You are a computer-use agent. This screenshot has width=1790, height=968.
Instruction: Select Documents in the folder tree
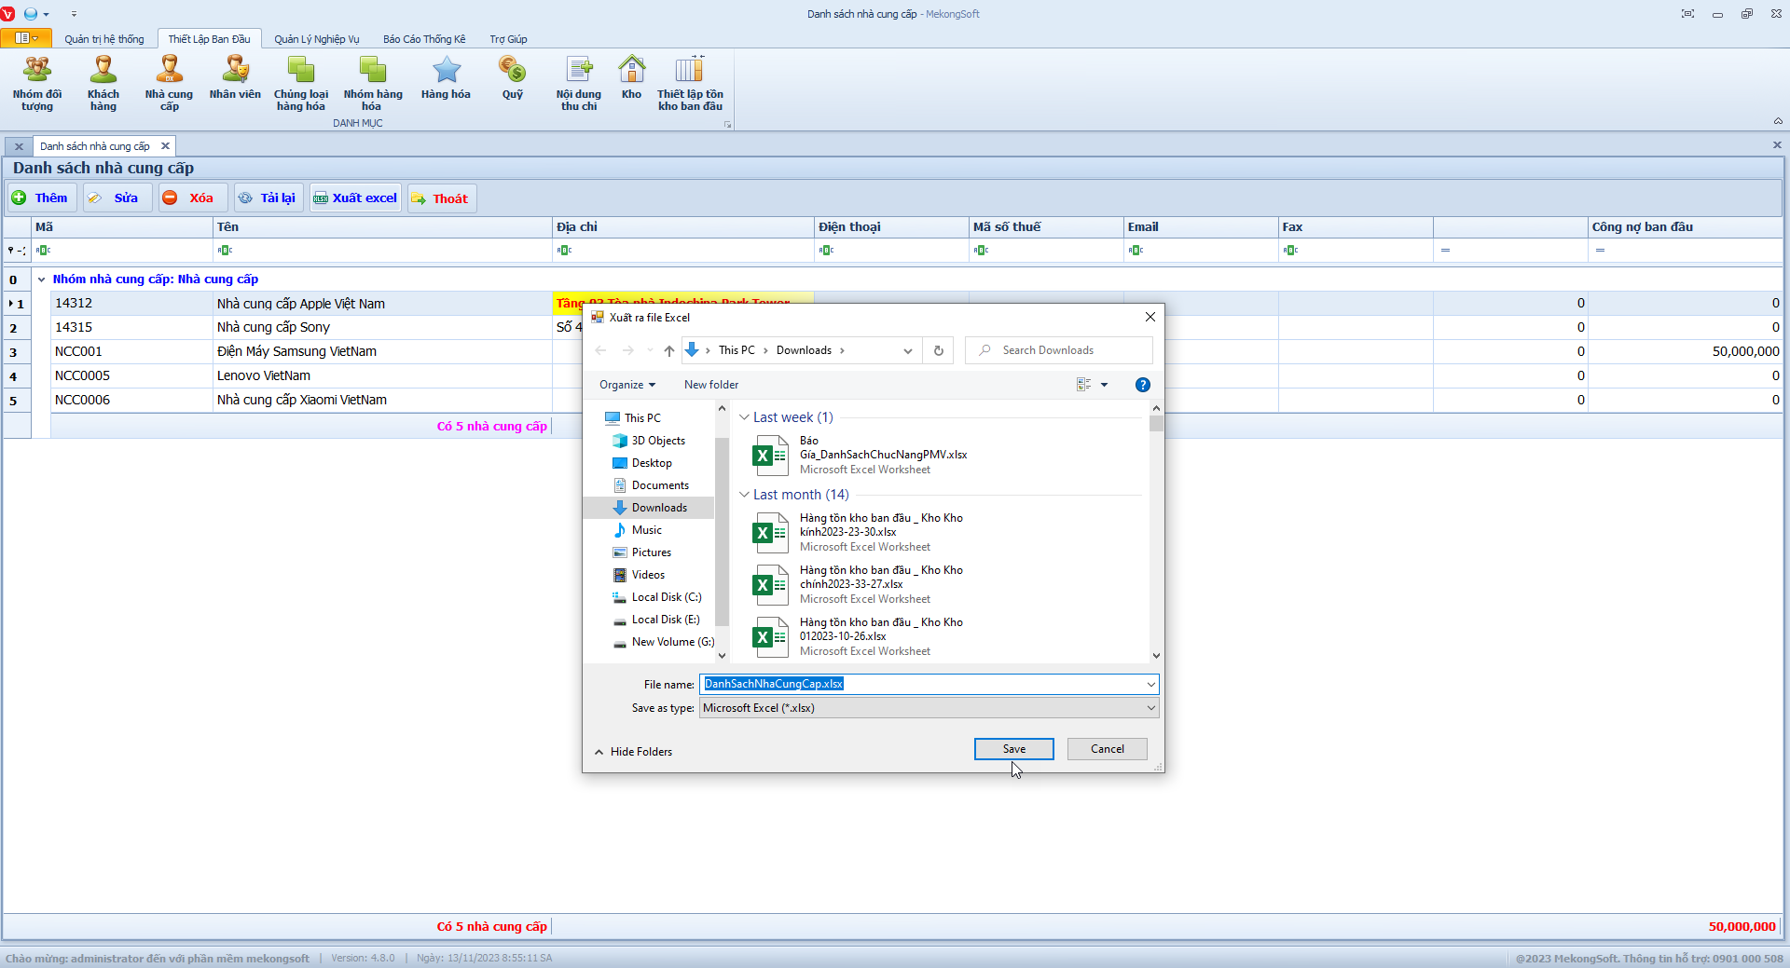[x=660, y=485]
